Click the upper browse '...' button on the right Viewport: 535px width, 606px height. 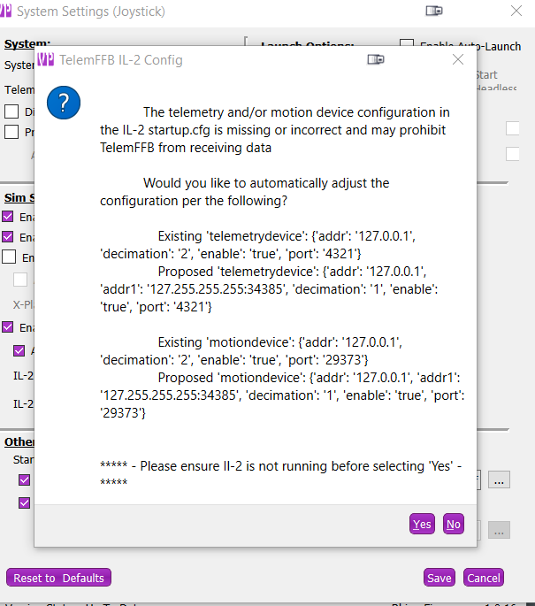click(x=499, y=479)
